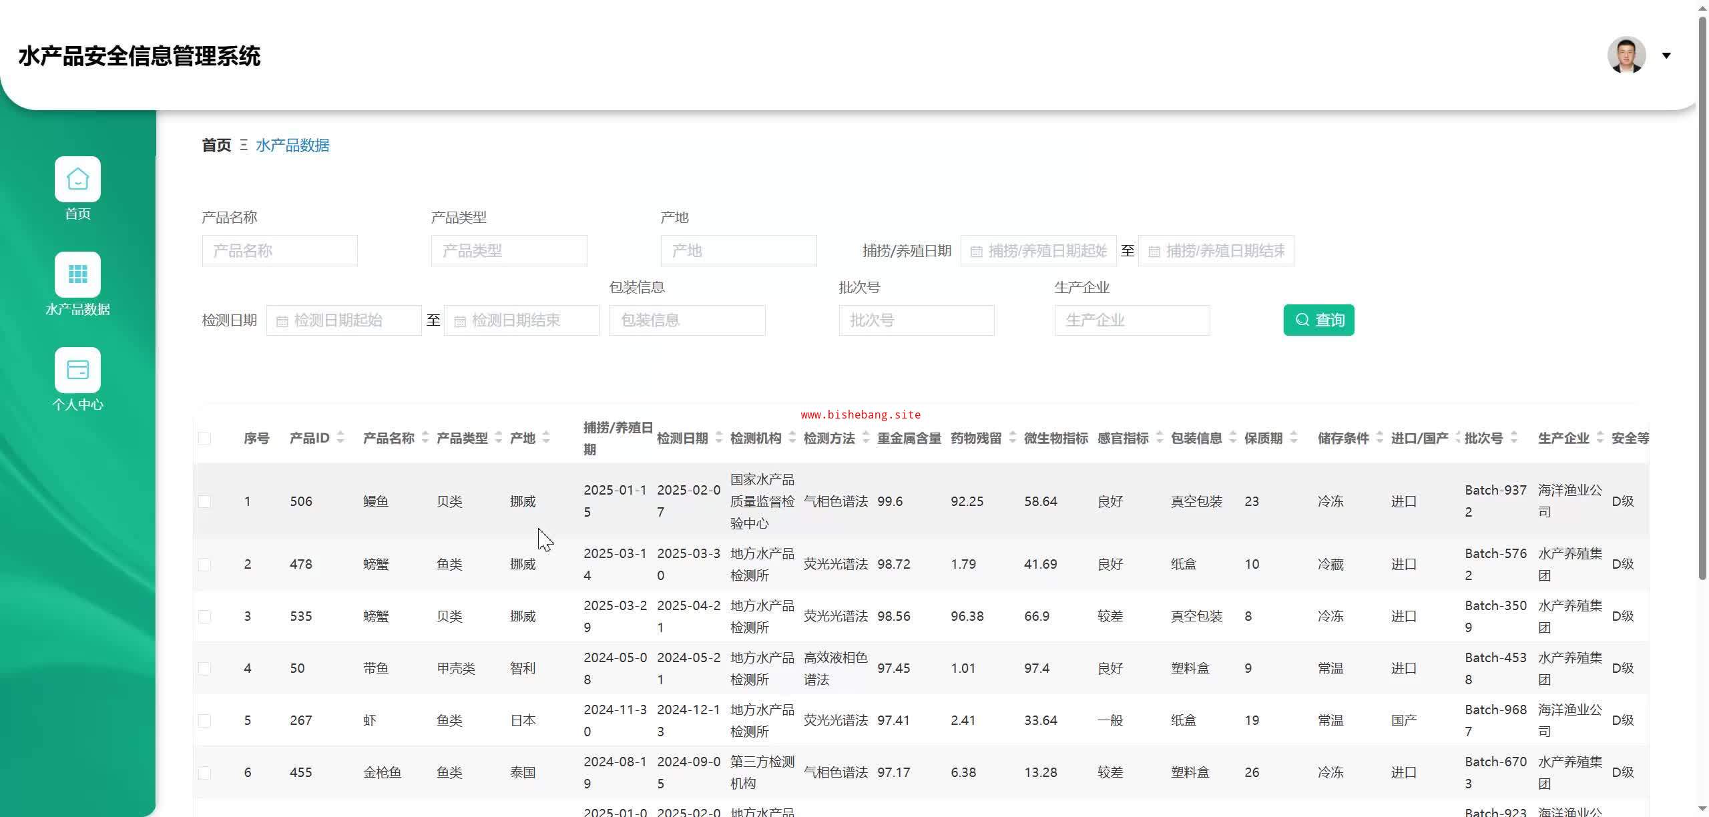Check the row for product 506
The height and width of the screenshot is (817, 1709).
pos(205,501)
